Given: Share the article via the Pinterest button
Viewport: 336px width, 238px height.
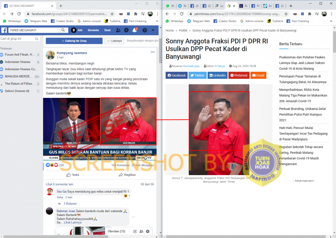Looking at the screenshot, I should (239, 76).
